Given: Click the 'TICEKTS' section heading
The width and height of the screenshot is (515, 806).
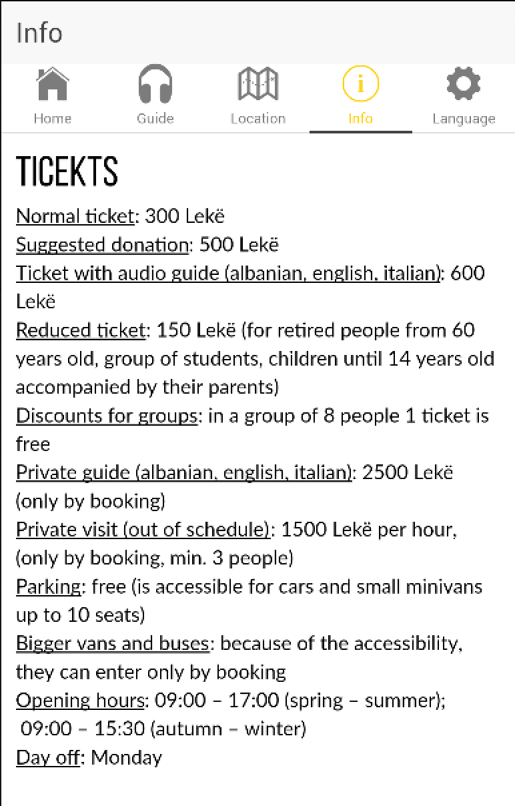Looking at the screenshot, I should point(67,171).
